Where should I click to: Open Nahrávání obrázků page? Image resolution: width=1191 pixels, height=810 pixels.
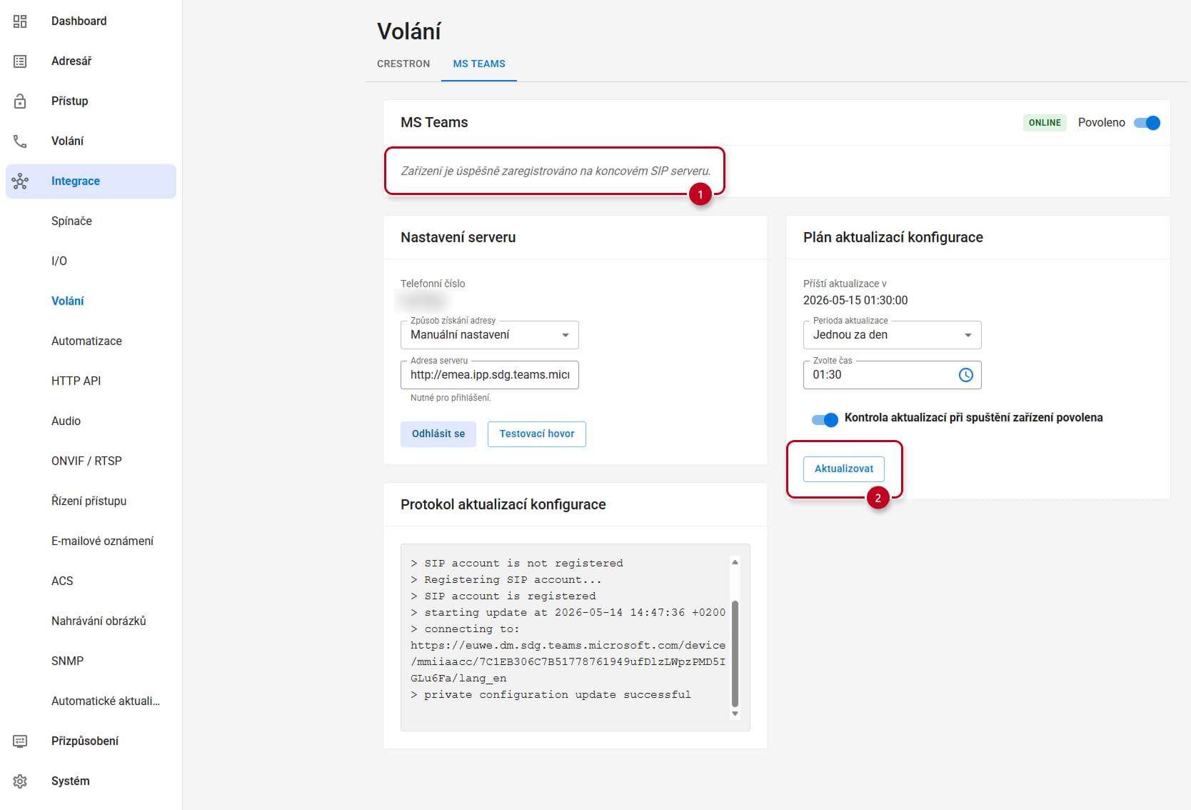(91, 621)
